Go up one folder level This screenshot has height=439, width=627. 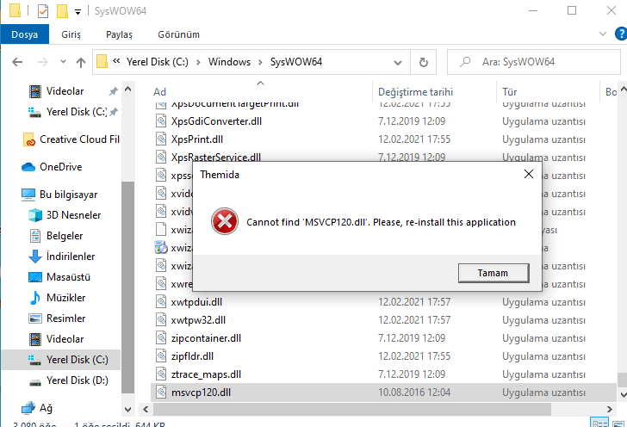pos(81,62)
